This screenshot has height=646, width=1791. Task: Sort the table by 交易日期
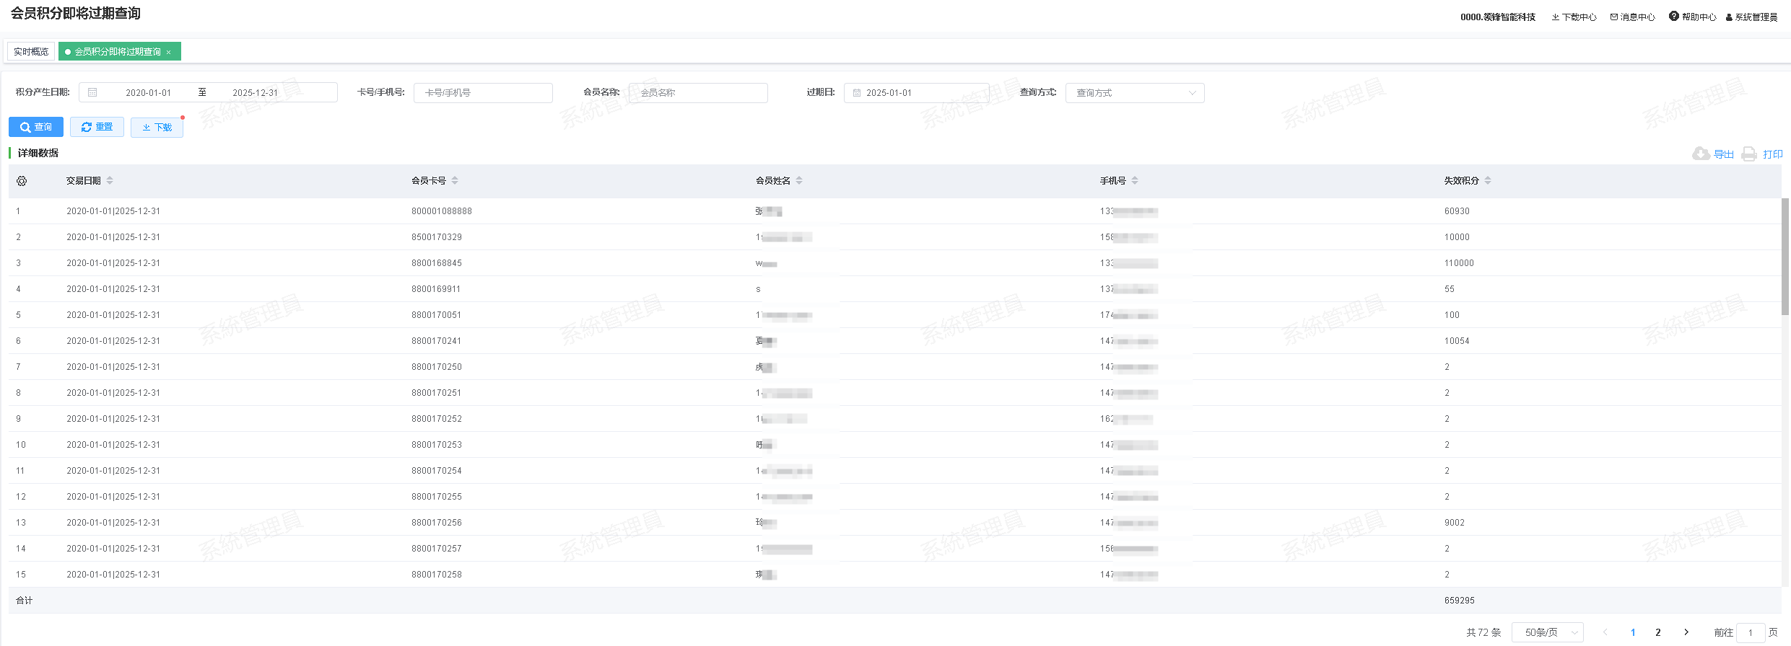click(110, 180)
